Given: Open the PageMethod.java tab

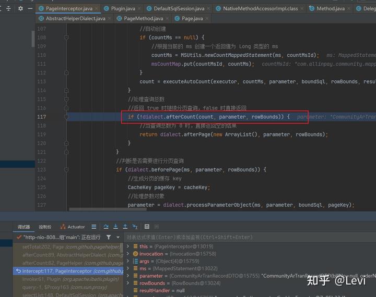Looking at the screenshot, I should 144,18.
